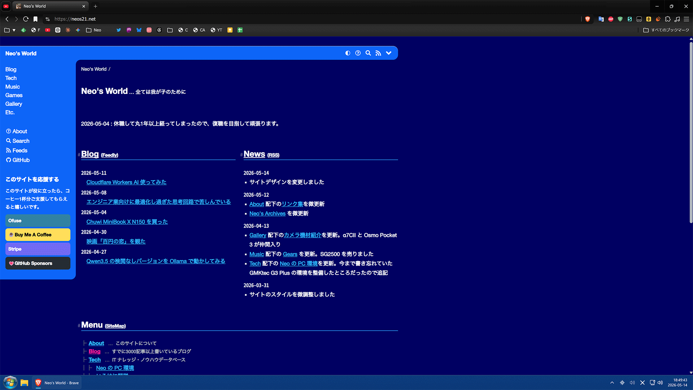
Task: Open Gallery in the left sidebar
Action: 14,104
